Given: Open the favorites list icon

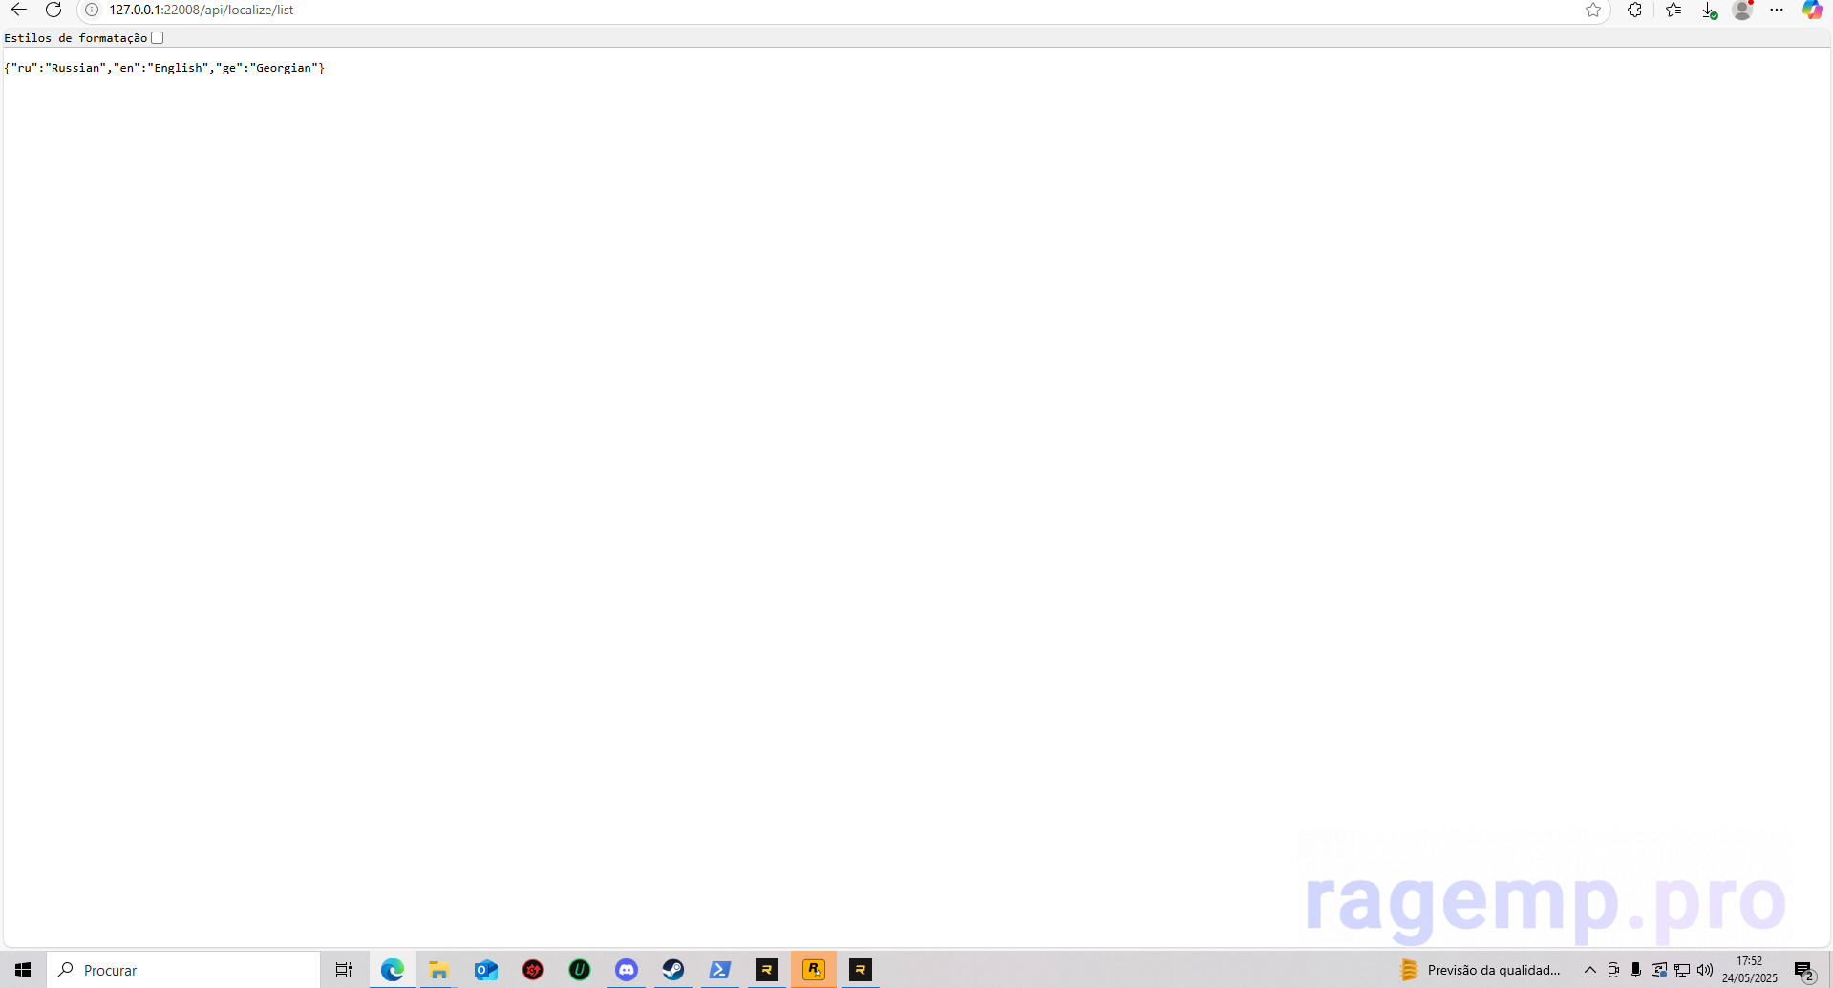Looking at the screenshot, I should click(x=1673, y=10).
